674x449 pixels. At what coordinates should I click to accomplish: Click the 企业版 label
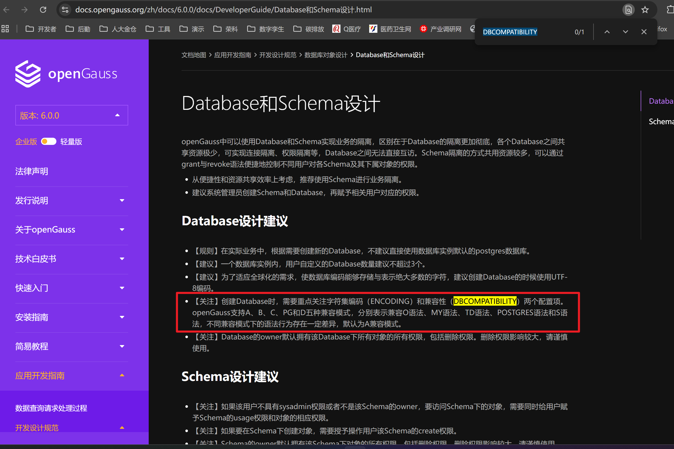click(x=26, y=142)
